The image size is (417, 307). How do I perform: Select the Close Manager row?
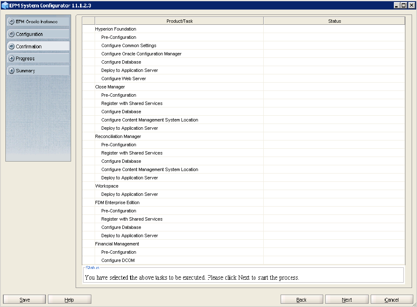(243, 87)
